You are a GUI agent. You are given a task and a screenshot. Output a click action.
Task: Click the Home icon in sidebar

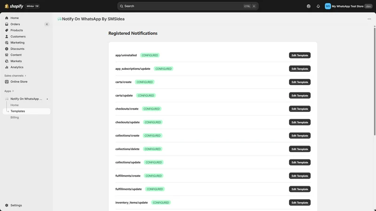point(7,18)
